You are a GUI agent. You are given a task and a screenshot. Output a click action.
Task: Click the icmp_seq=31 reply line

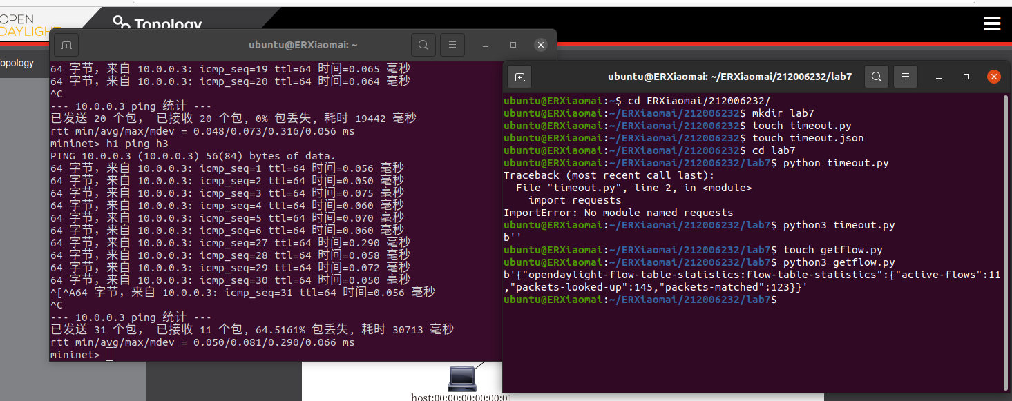242,292
